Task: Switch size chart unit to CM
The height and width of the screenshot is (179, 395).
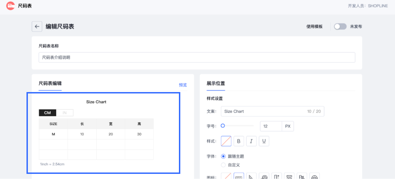Action: pyautogui.click(x=47, y=113)
